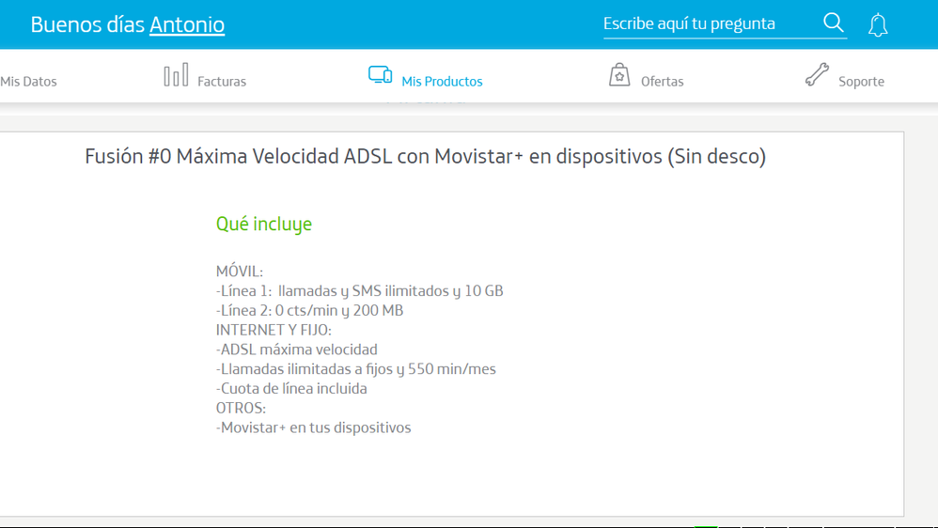Screen dimensions: 938x528
Task: Click the 'Qué incluye' heading
Action: click(x=264, y=225)
